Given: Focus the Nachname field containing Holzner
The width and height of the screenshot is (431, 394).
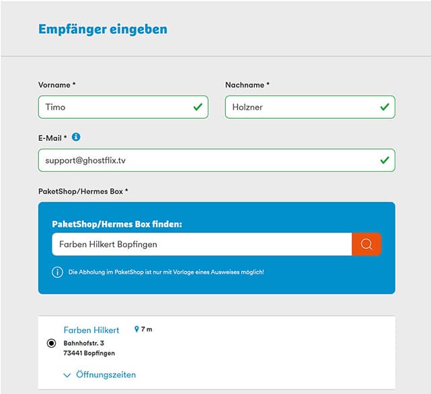Looking at the screenshot, I should pos(301,107).
